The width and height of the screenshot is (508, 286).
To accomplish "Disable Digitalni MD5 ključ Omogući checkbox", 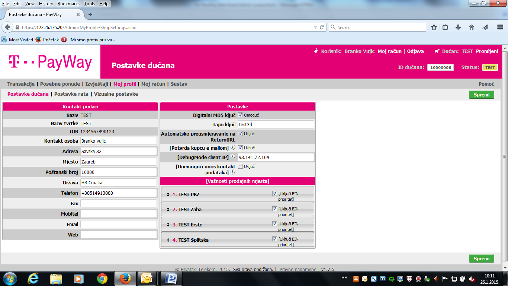I will coord(240,115).
